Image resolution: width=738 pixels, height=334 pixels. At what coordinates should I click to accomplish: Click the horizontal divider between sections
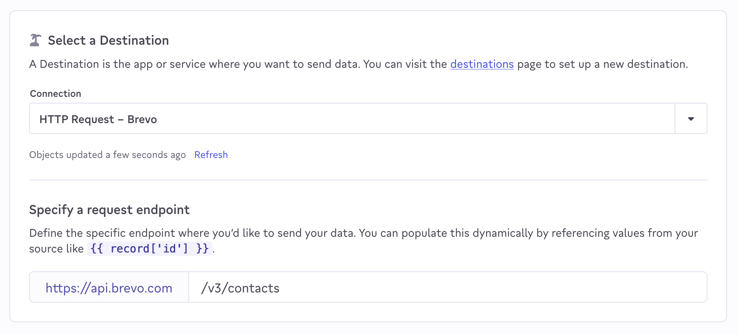(x=368, y=180)
